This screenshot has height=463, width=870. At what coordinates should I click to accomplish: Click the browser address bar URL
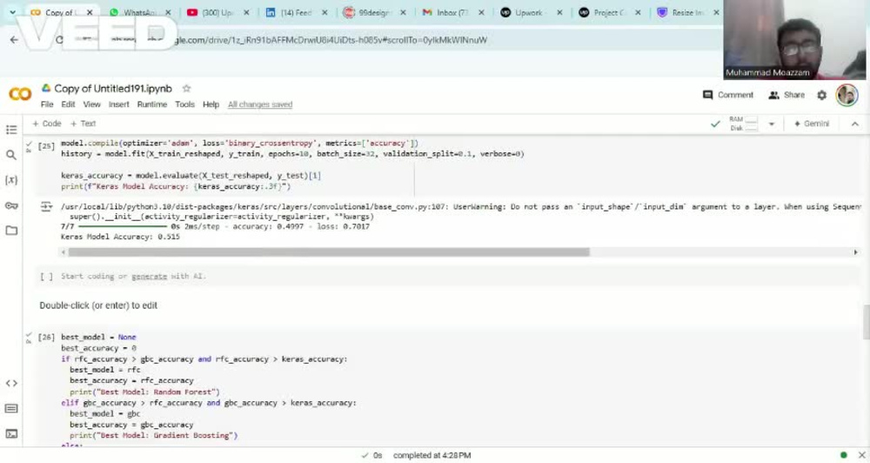coord(330,40)
